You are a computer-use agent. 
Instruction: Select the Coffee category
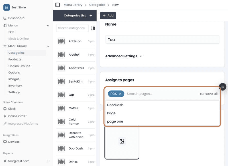[x=76, y=108]
